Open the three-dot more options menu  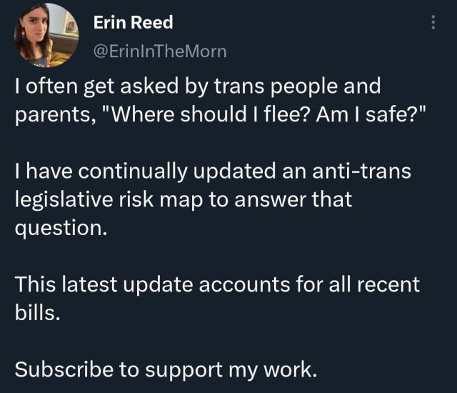point(431,23)
